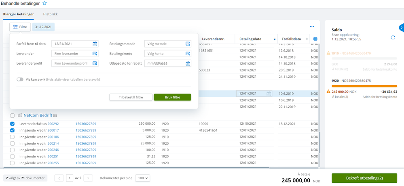Apply filters with Bruk filtre
The width and height of the screenshot is (404, 186).
(172, 97)
